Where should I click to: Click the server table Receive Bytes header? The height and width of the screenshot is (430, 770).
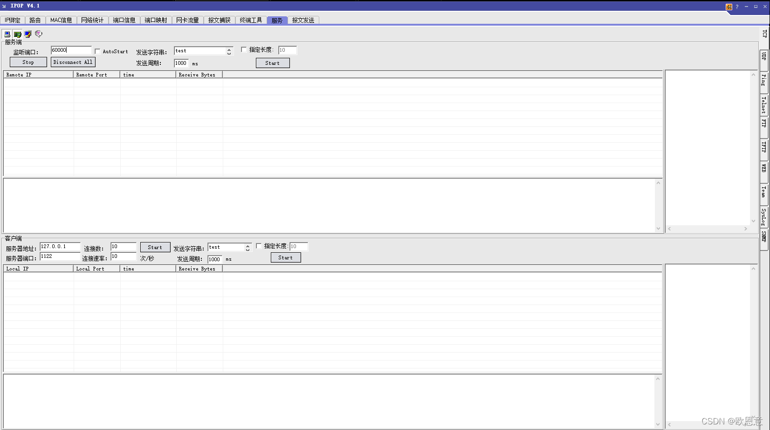pos(199,75)
